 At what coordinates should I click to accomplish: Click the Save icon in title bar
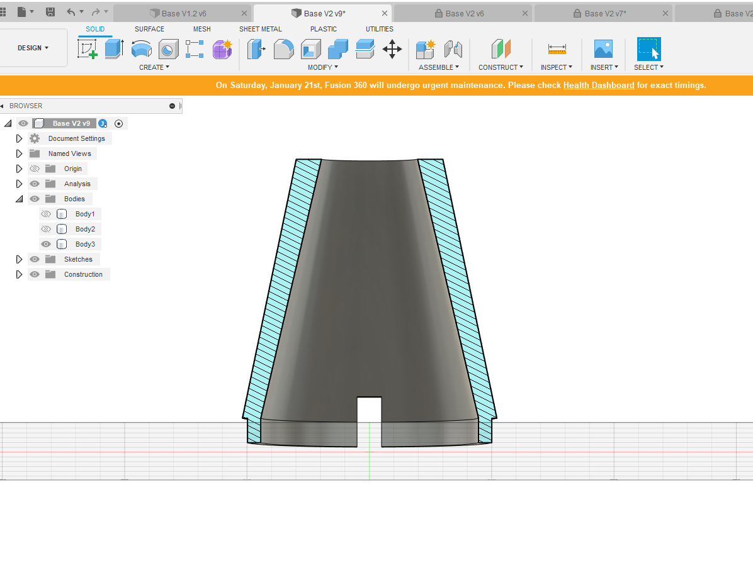click(x=50, y=12)
